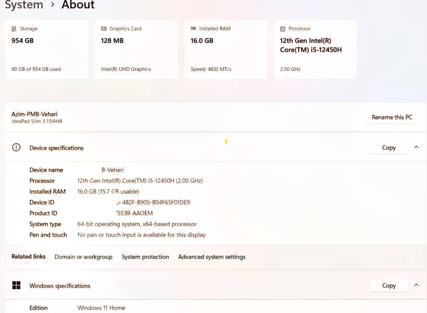Copy the Windows specifications
The image size is (427, 313).
click(x=389, y=286)
